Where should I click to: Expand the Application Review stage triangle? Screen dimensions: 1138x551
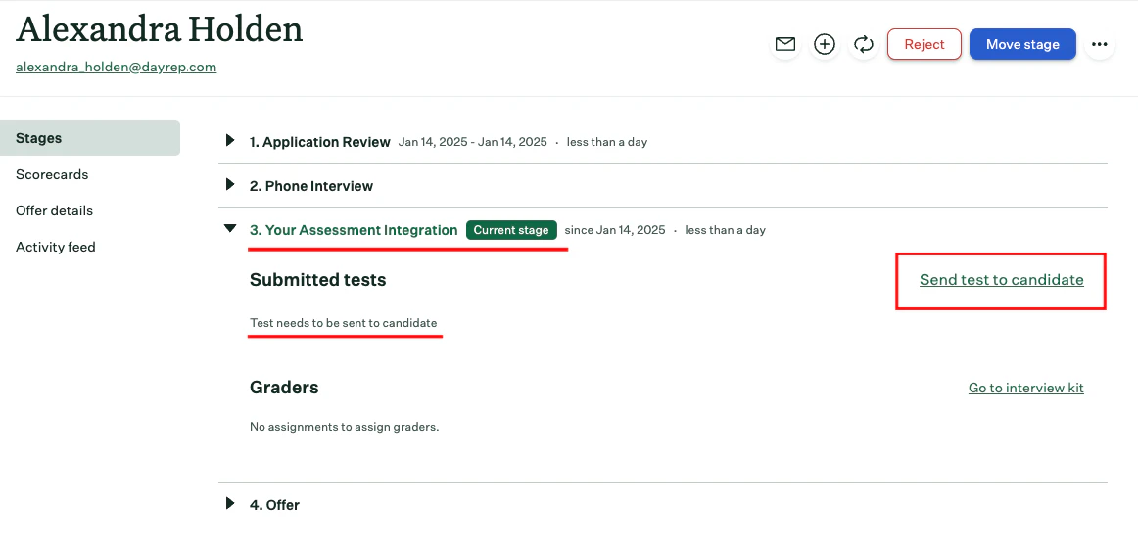click(230, 141)
